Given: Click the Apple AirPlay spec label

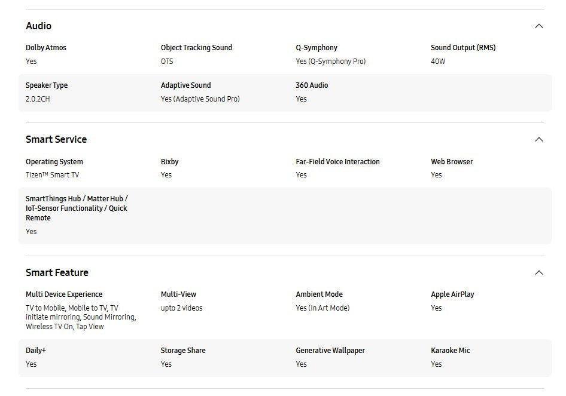Looking at the screenshot, I should tap(452, 294).
